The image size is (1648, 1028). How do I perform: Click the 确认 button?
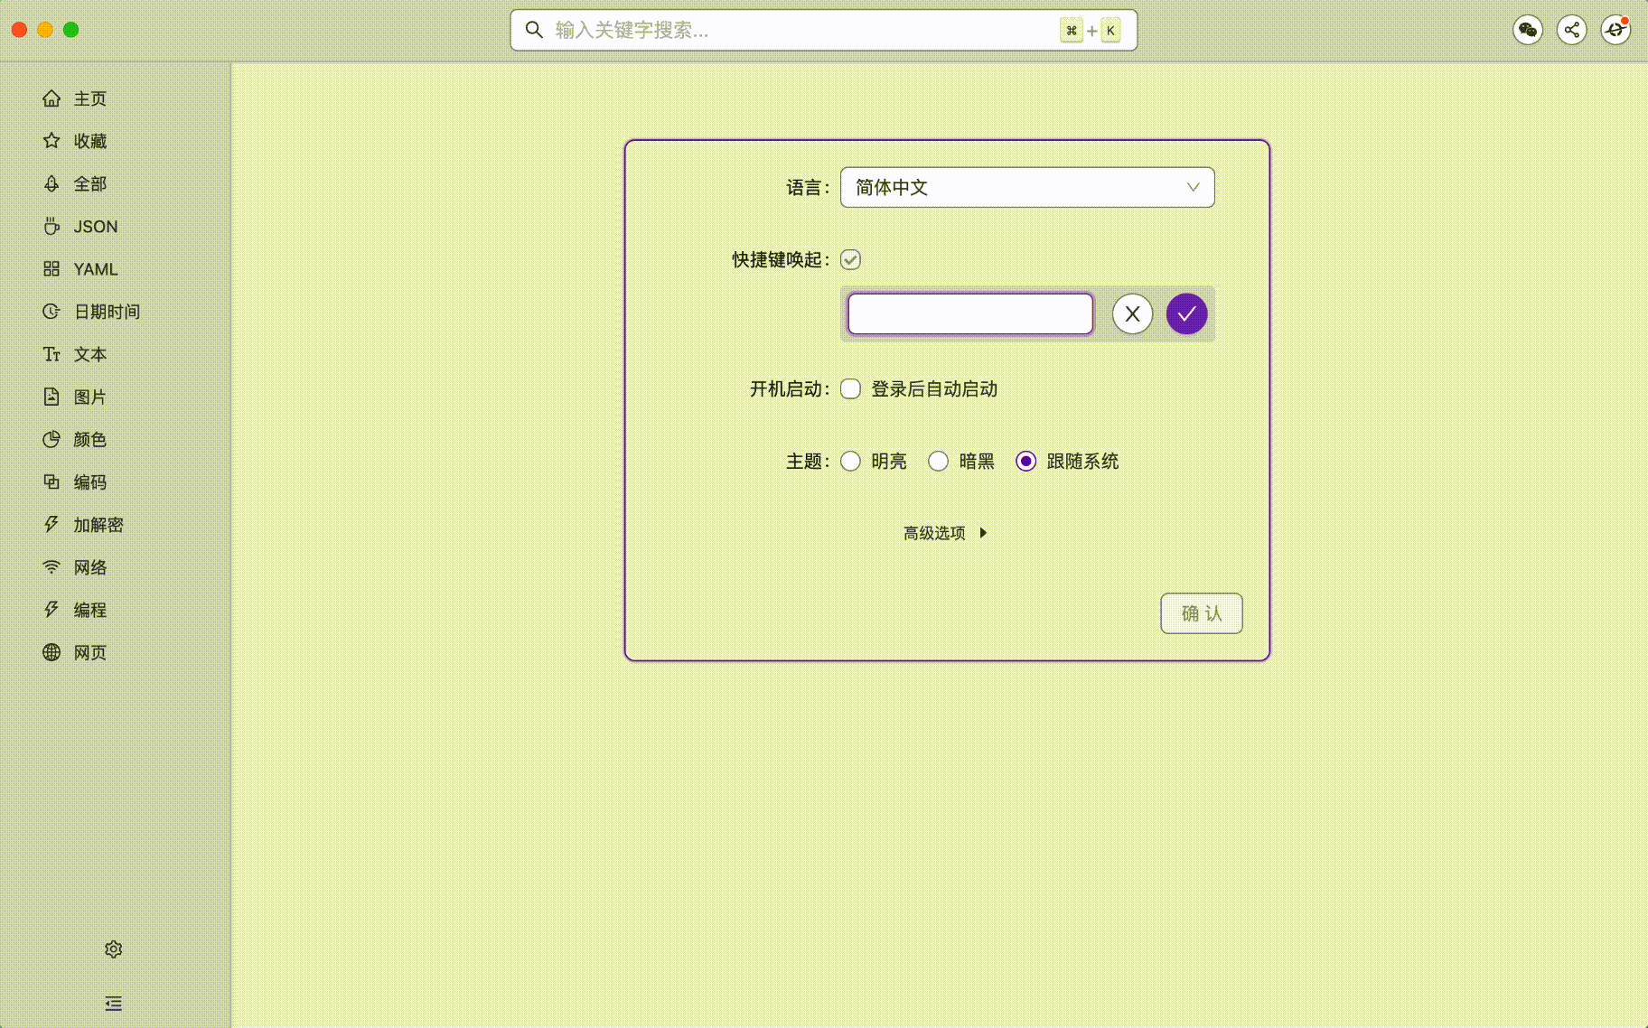[1202, 613]
